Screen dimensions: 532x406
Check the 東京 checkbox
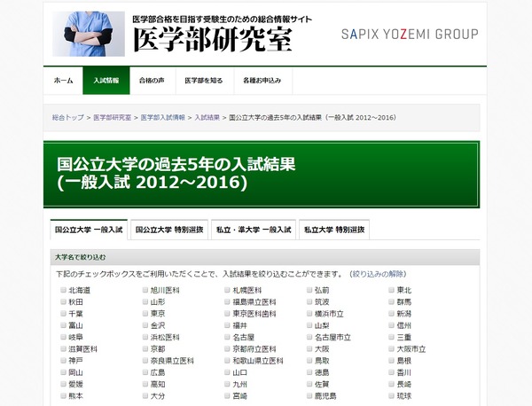[x=145, y=314]
